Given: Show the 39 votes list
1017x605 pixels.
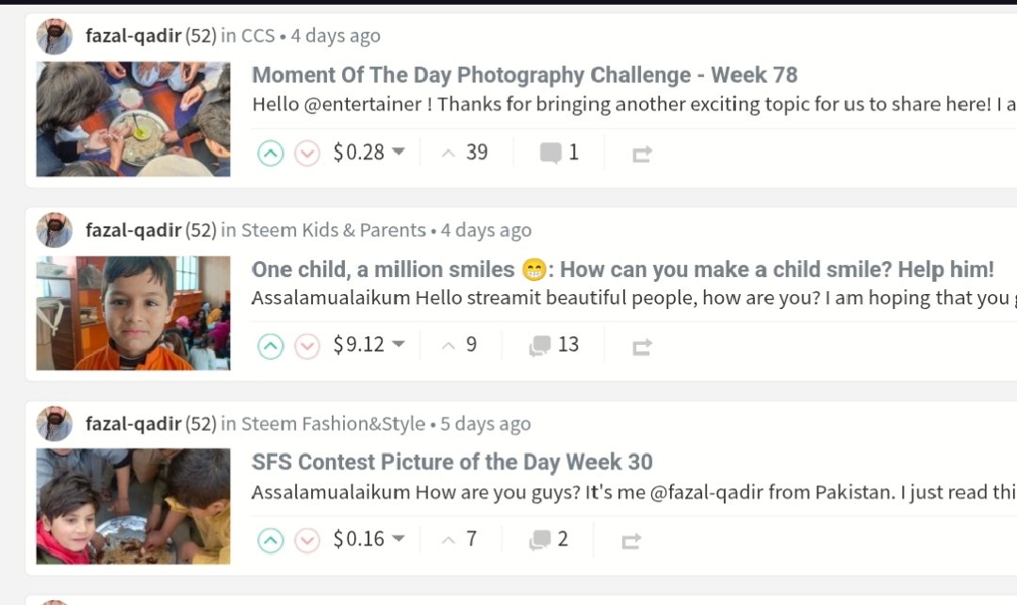Looking at the screenshot, I should (466, 153).
